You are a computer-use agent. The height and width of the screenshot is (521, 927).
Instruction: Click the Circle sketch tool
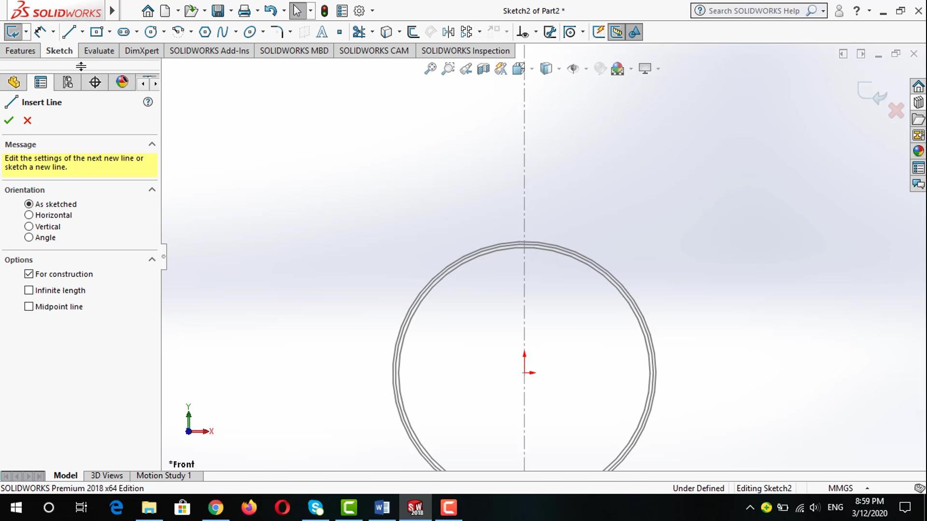151,32
